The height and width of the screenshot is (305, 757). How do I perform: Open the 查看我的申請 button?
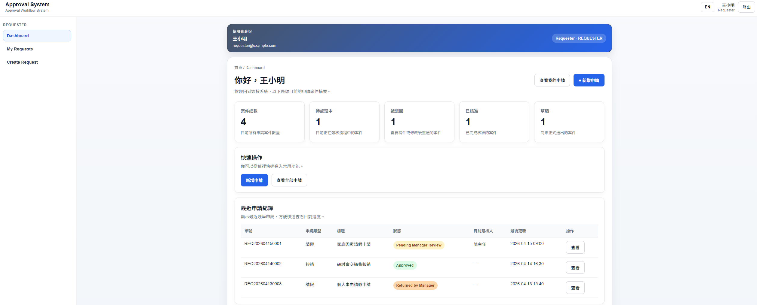552,80
